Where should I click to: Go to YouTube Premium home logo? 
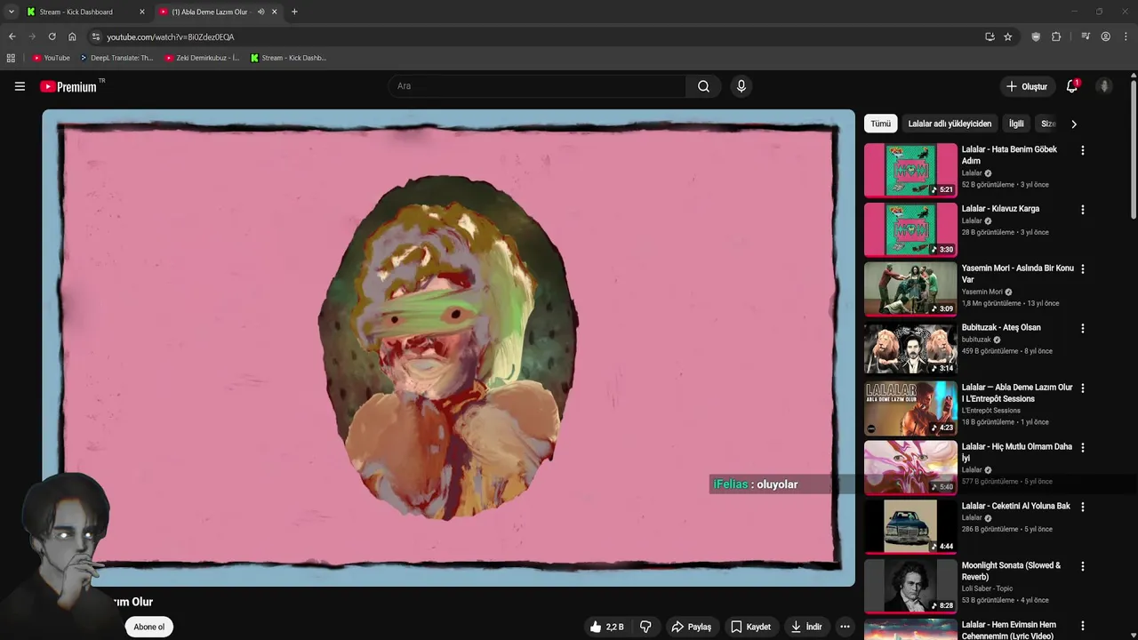(70, 86)
